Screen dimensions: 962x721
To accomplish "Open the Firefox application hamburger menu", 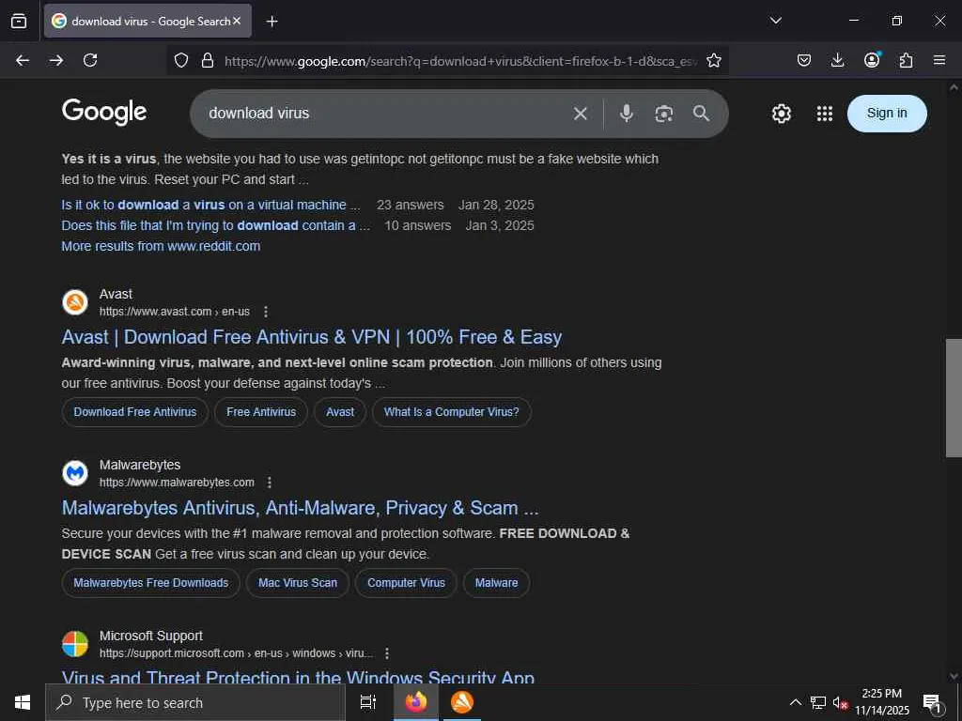I will 939,60.
